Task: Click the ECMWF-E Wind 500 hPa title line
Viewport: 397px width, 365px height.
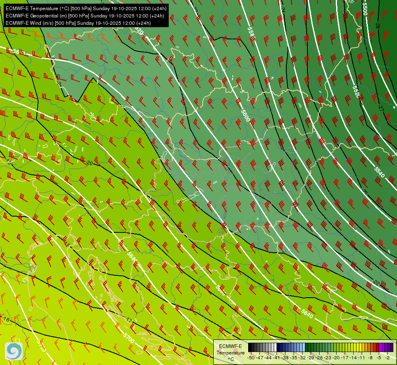Action: point(78,23)
